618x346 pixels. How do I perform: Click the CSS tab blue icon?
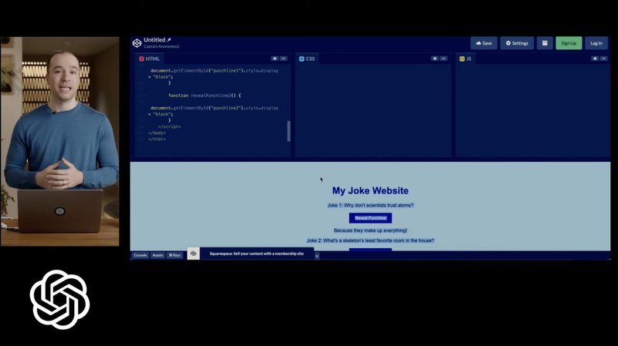pyautogui.click(x=301, y=59)
